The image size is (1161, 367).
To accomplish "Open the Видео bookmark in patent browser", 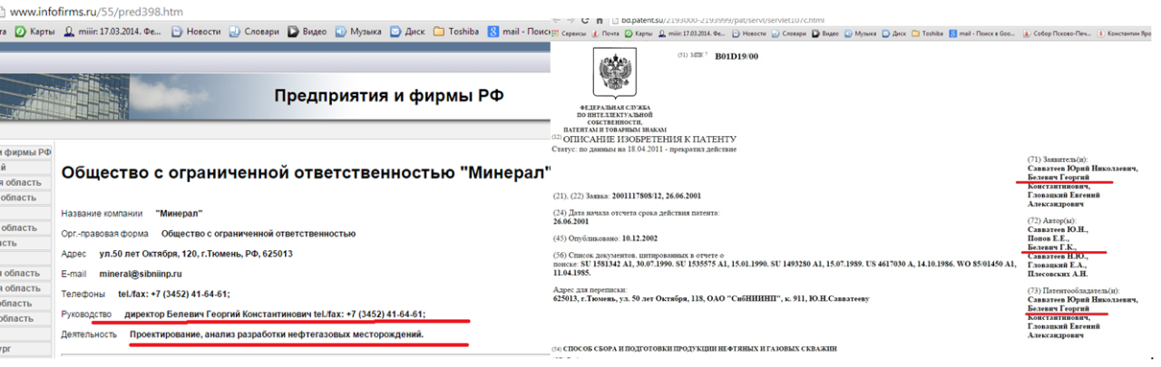I will 824,33.
